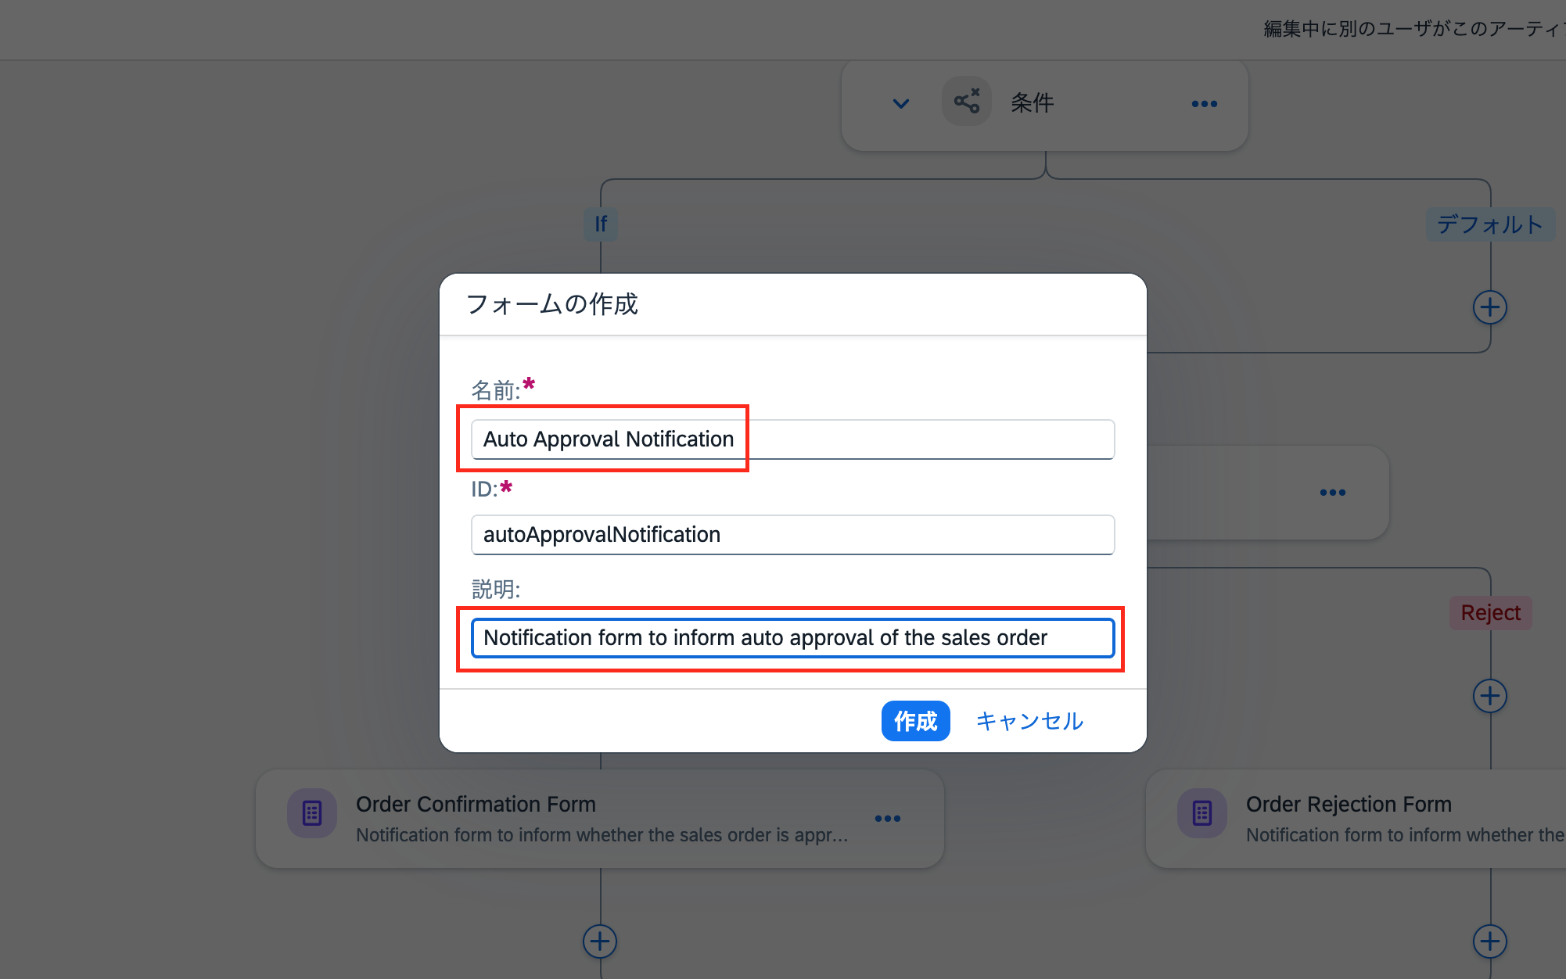Click the condition branch icon on the 条件 node
Viewport: 1566px width, 979px height.
pos(966,101)
